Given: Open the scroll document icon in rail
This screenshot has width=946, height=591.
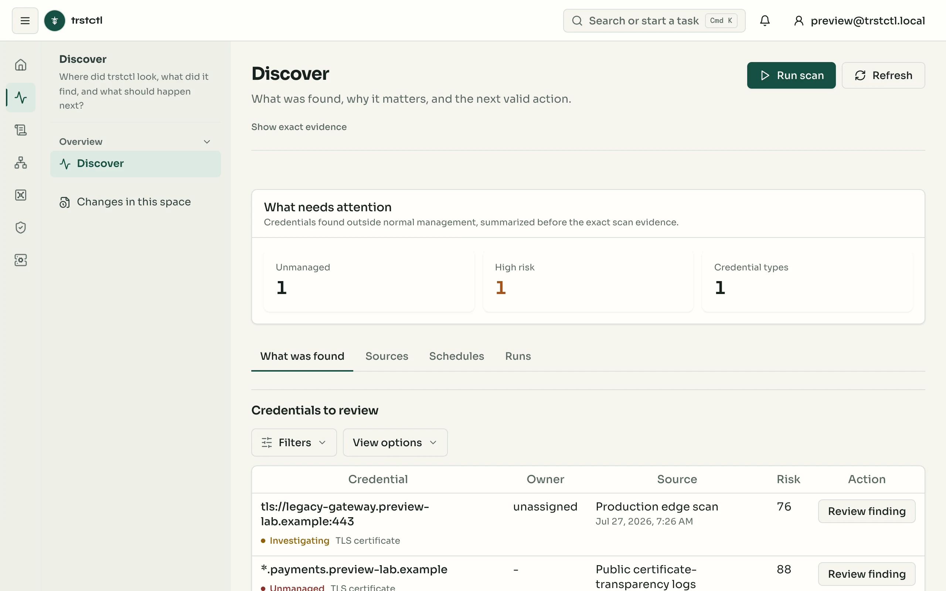Looking at the screenshot, I should [x=21, y=130].
